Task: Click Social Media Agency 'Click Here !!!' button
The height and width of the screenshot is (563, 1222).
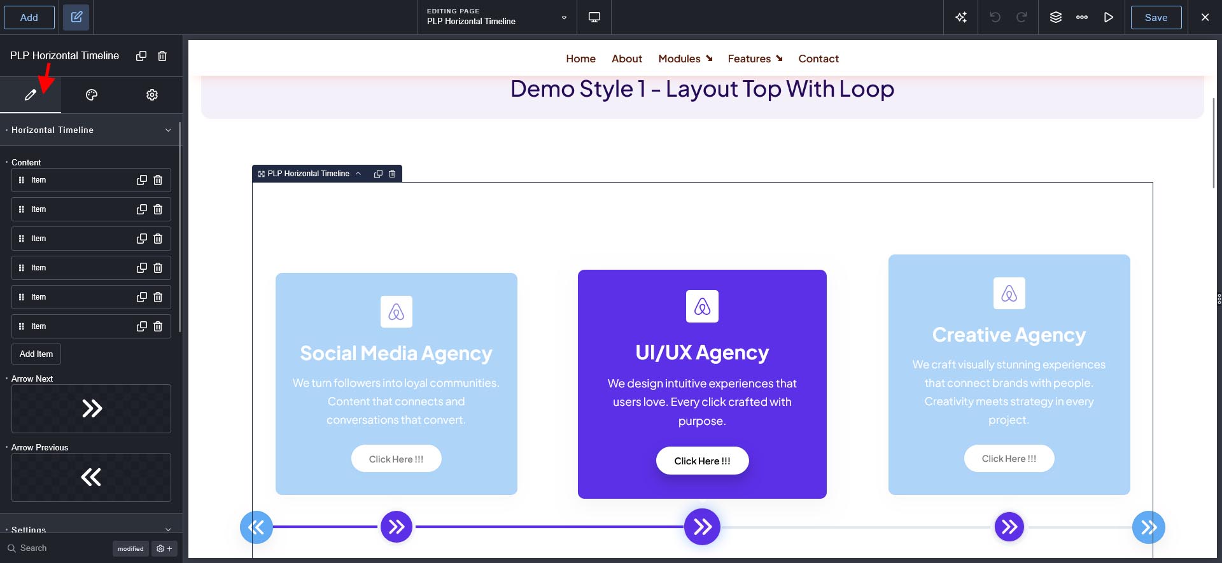Action: tap(396, 459)
